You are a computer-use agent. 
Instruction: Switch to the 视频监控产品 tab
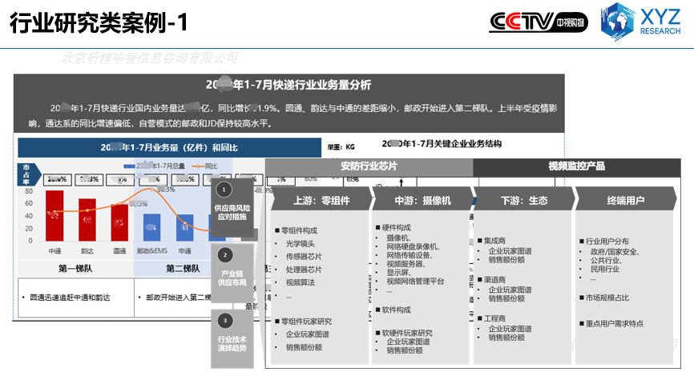[576, 166]
